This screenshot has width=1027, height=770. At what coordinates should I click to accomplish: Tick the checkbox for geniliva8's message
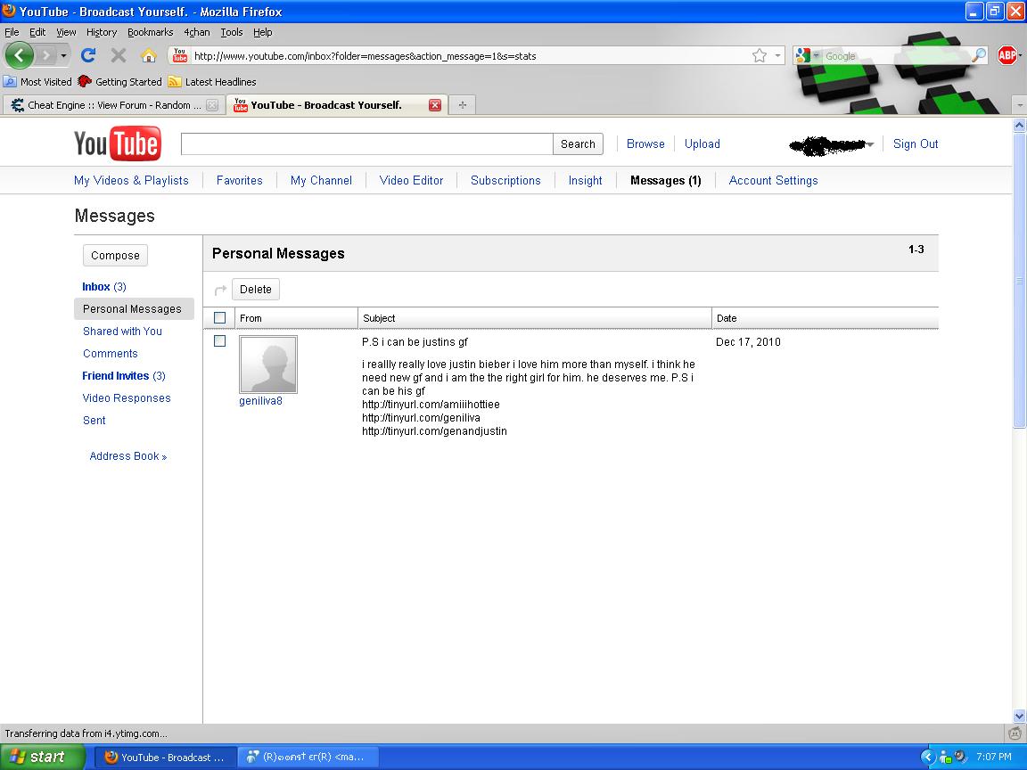click(x=220, y=341)
